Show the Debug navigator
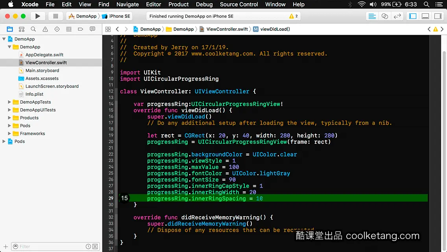Screen dimensions: 447x252 [x=69, y=29]
